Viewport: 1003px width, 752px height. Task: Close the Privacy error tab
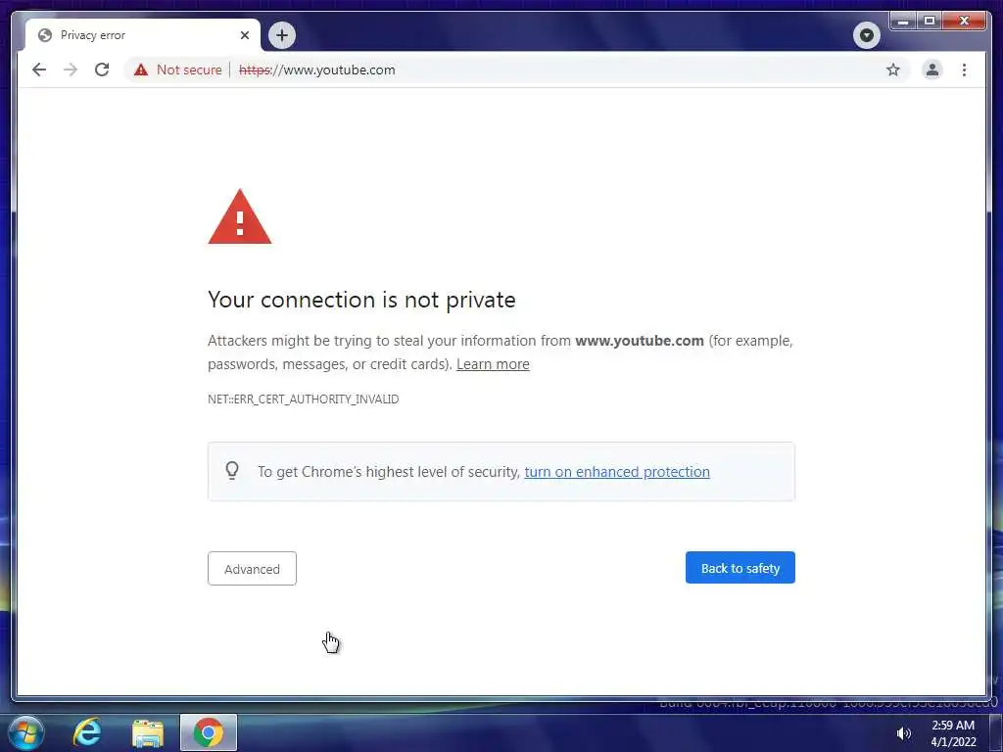[x=244, y=35]
